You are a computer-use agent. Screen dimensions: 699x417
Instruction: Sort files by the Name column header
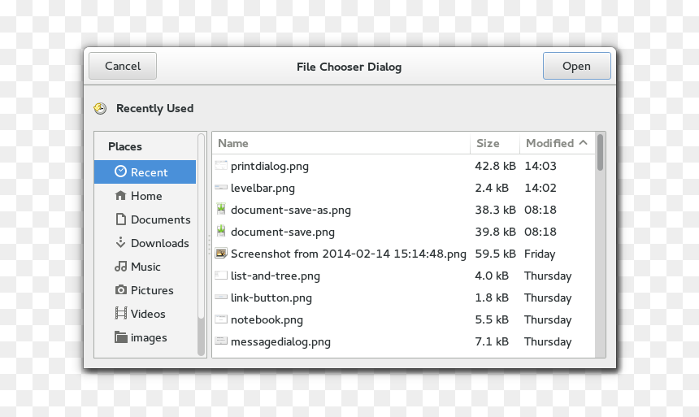[341, 143]
